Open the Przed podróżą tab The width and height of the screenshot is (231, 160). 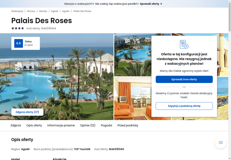(x=128, y=125)
